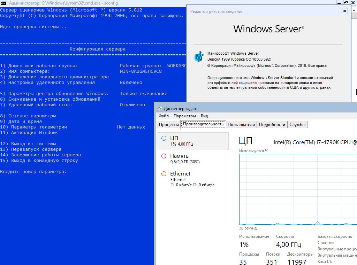The width and height of the screenshot is (357, 265).
Task: Switch to the Службы tab
Action: pos(297,125)
